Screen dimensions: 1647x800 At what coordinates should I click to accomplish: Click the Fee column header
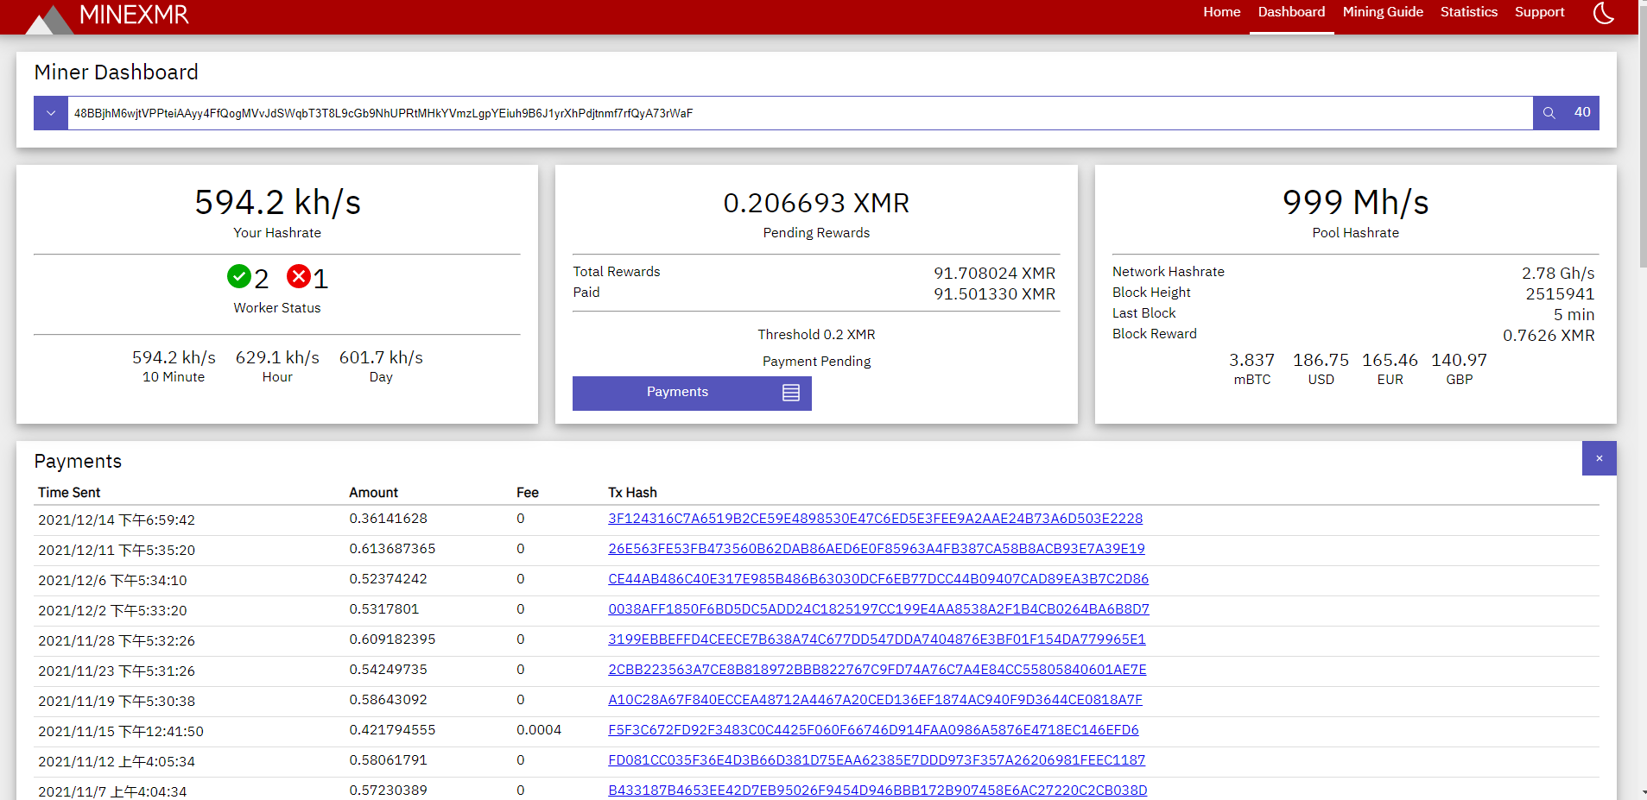tap(528, 493)
